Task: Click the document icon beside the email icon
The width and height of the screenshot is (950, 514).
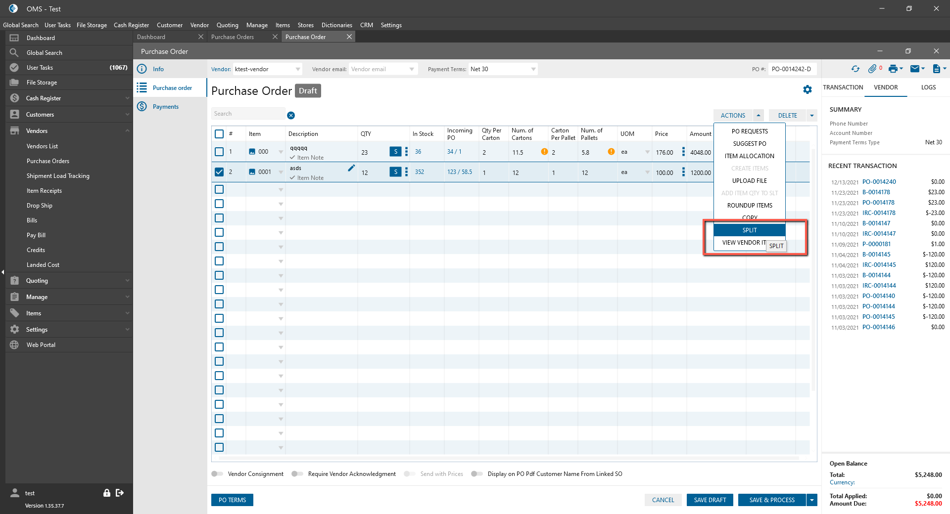Action: [936, 69]
